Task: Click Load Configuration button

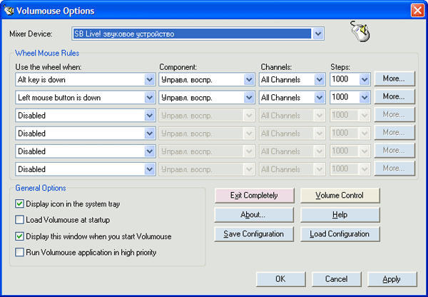Action: point(340,234)
